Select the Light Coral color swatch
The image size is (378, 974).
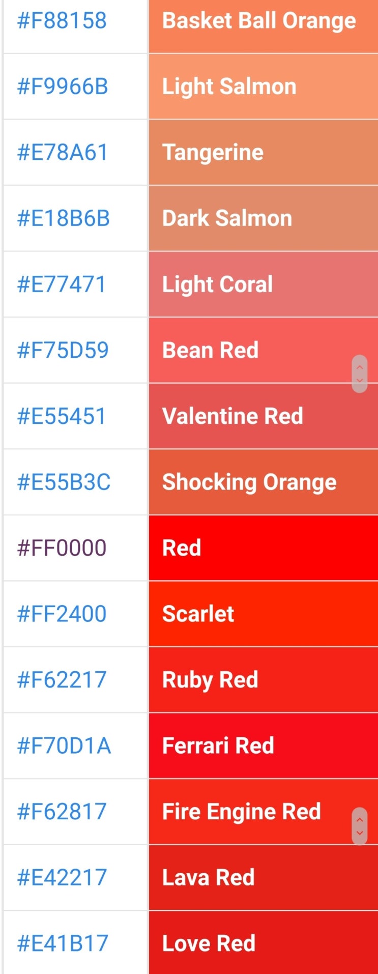pyautogui.click(x=263, y=284)
